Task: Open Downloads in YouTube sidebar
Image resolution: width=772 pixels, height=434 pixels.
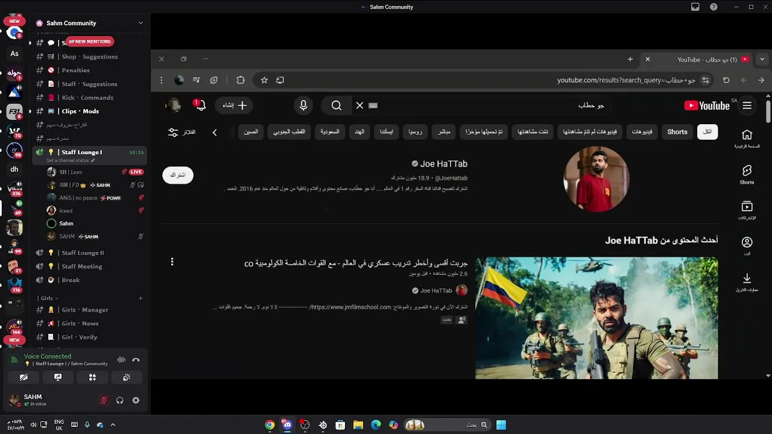Action: 747,282
